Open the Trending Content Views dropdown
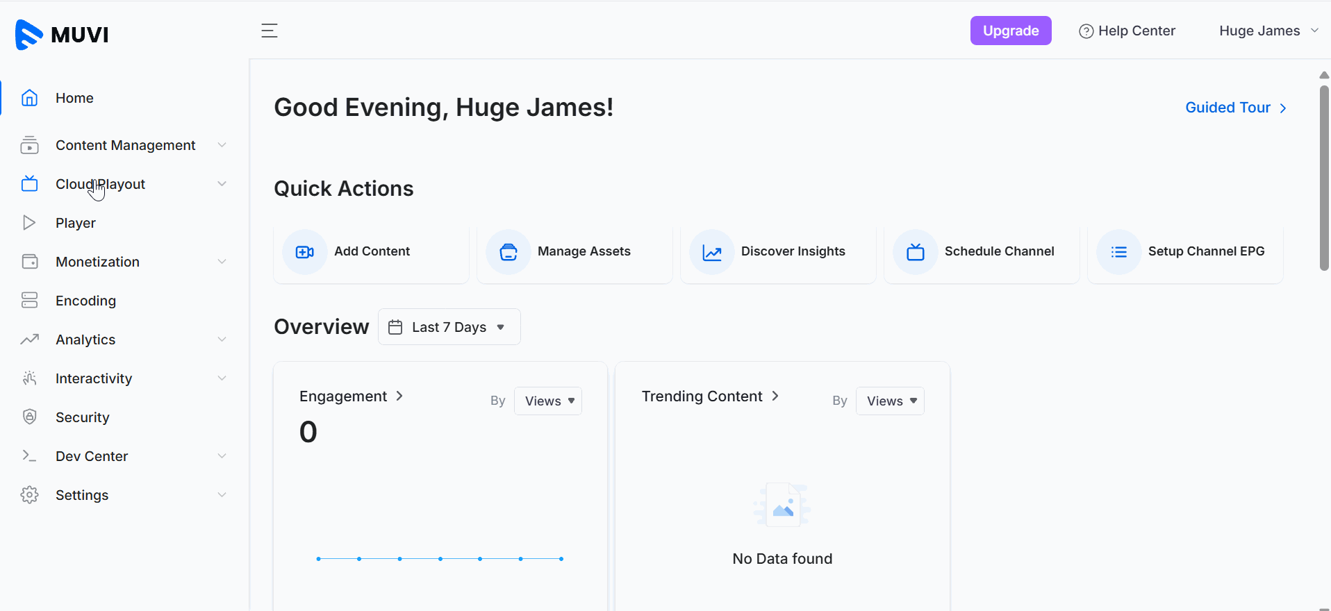This screenshot has width=1331, height=611. pyautogui.click(x=890, y=401)
